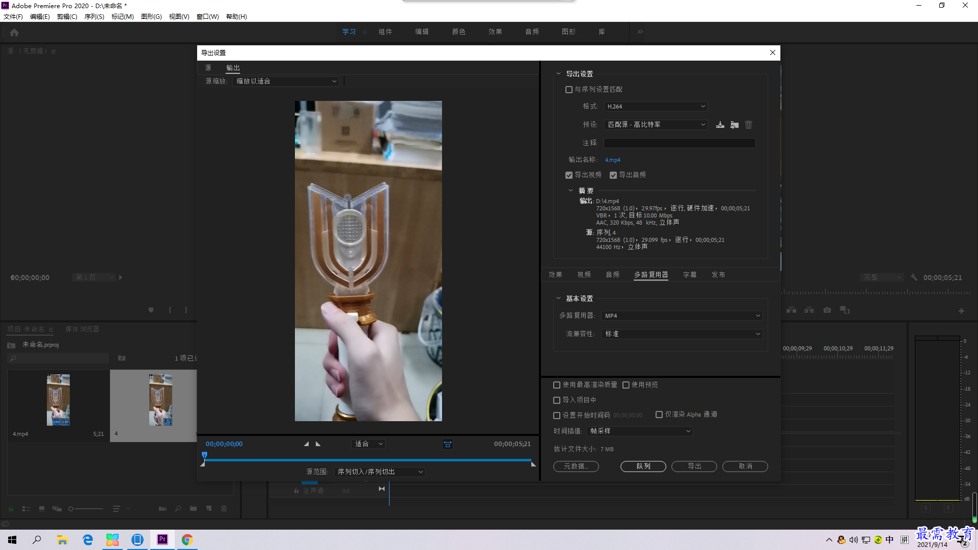
Task: Open 预设 匹配源-高比特率 dropdown
Action: pos(656,125)
